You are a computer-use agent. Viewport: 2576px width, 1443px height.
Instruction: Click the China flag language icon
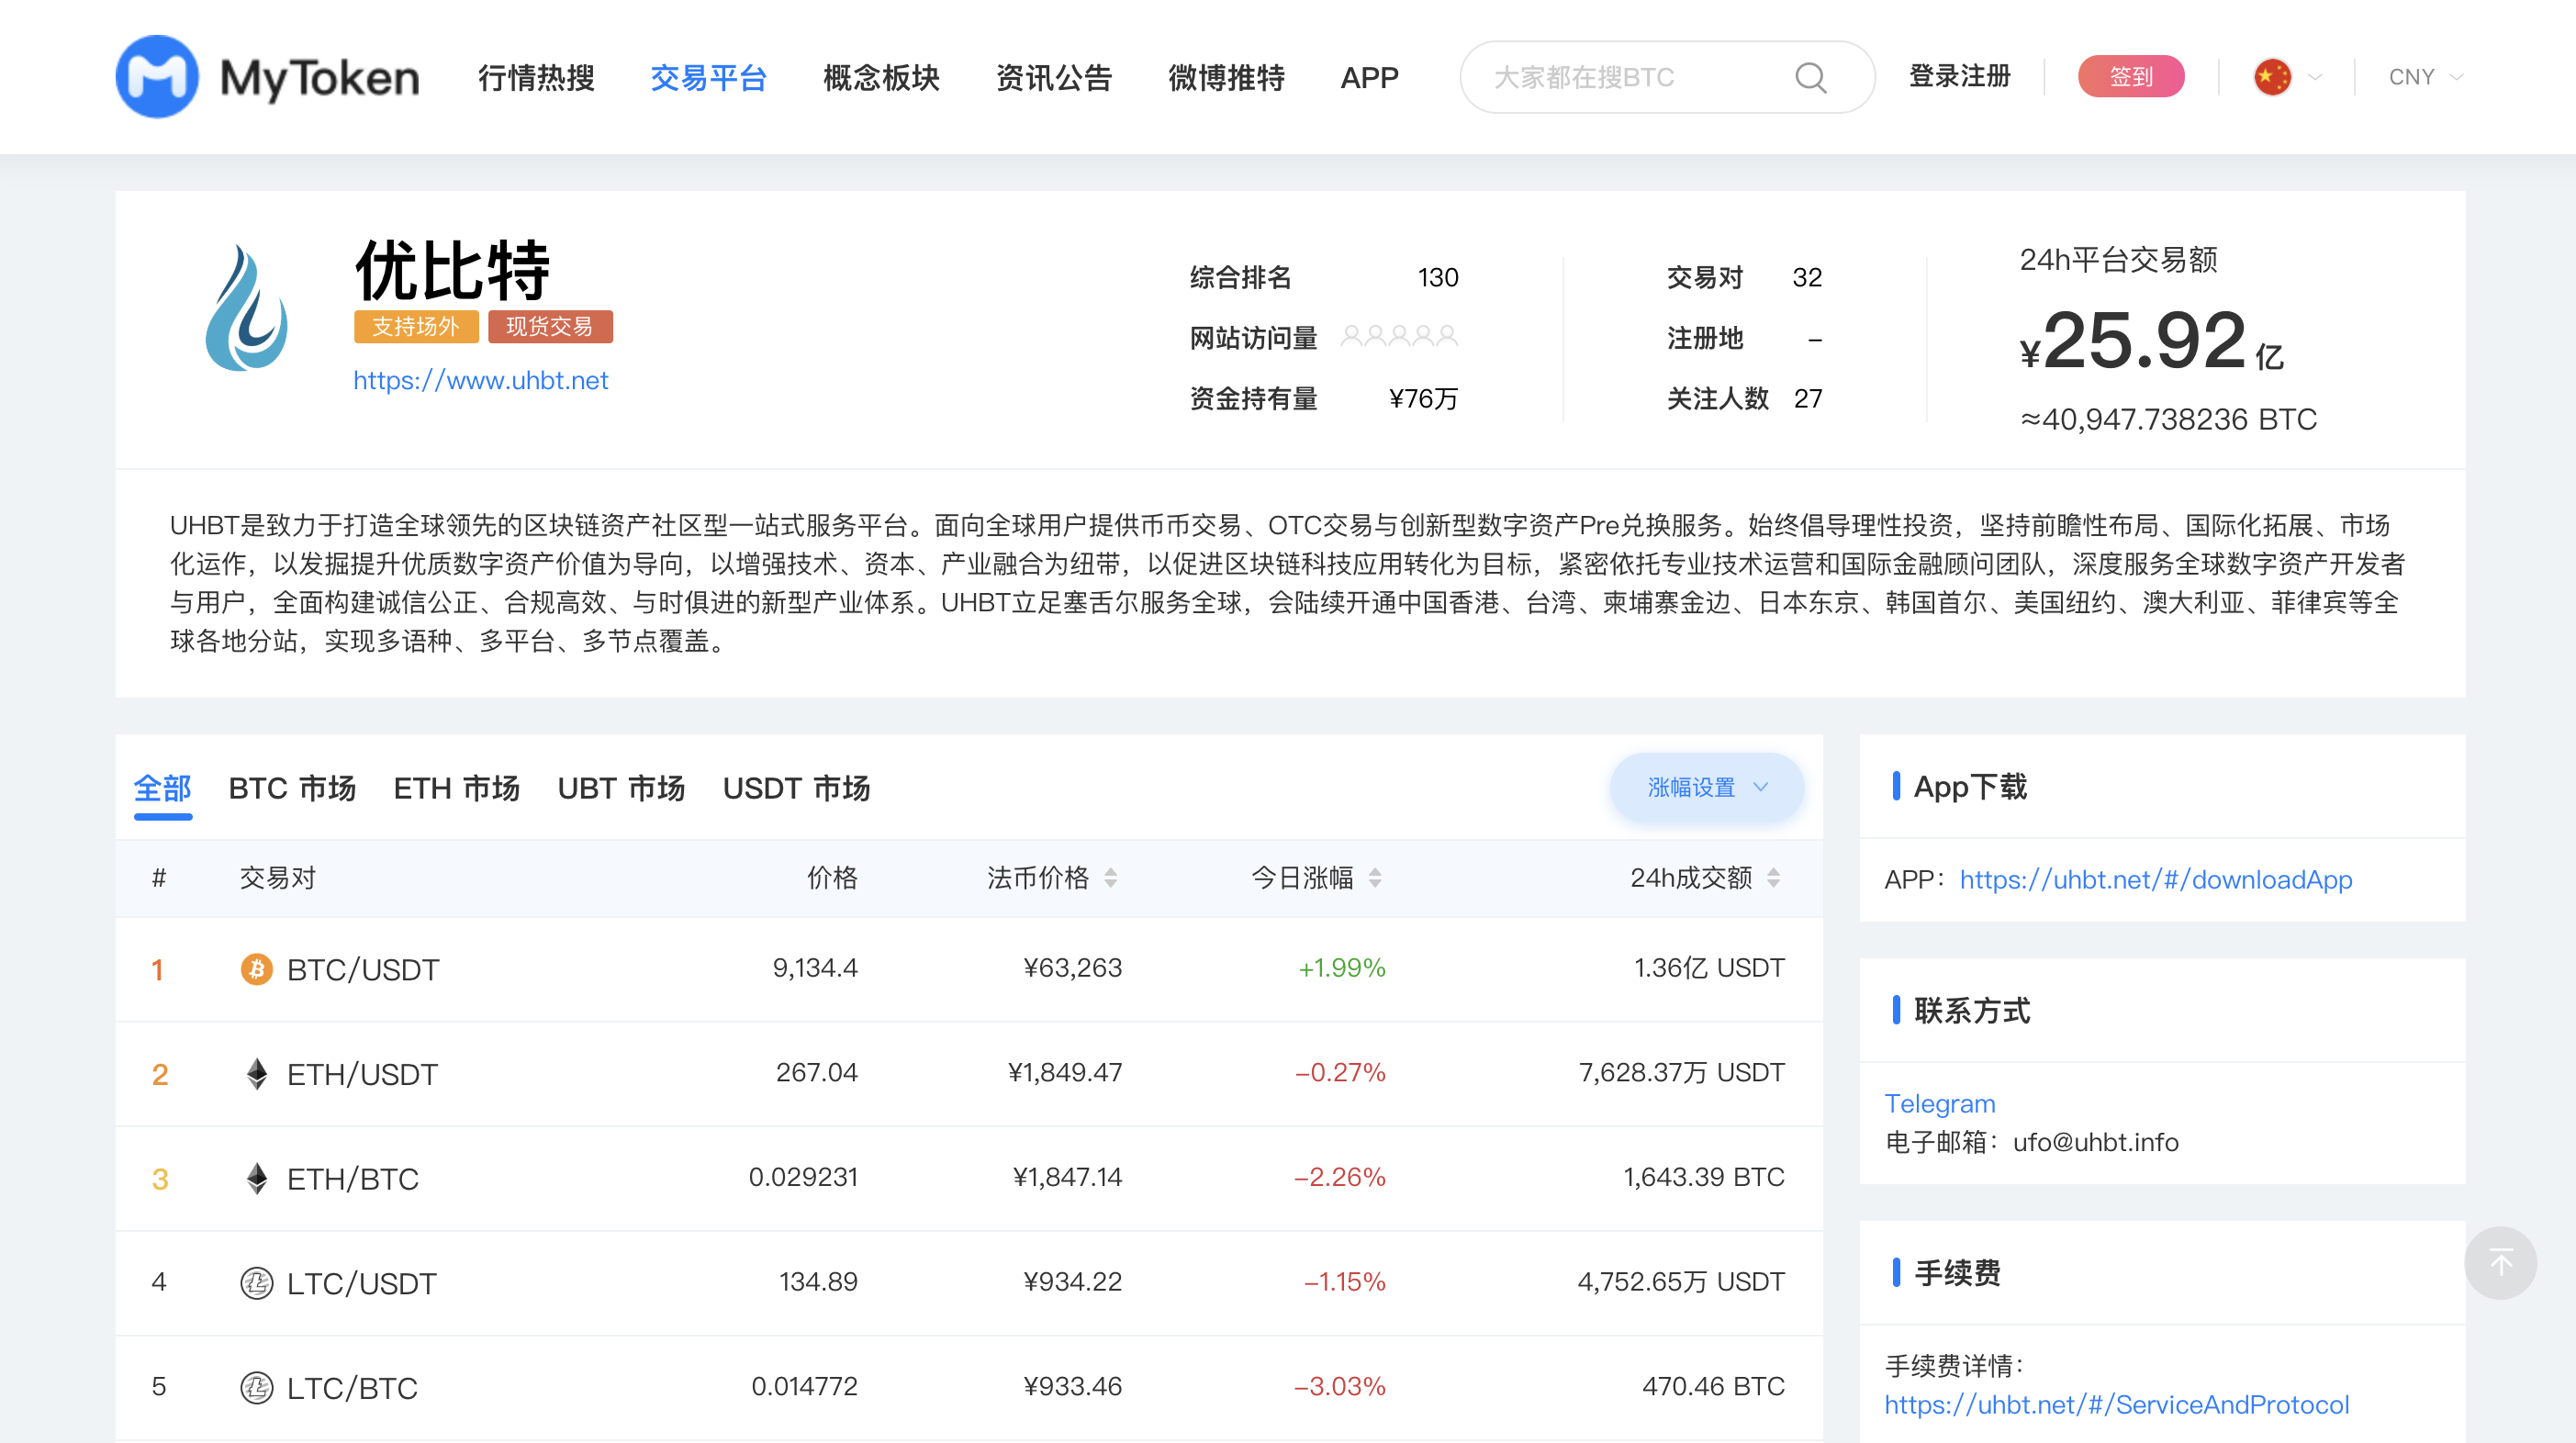click(x=2272, y=77)
